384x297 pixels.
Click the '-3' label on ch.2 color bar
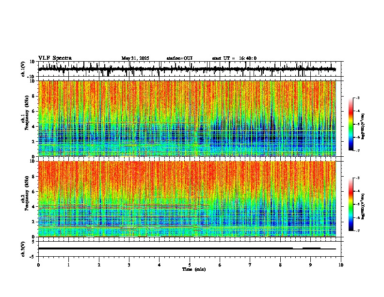tap(358, 178)
